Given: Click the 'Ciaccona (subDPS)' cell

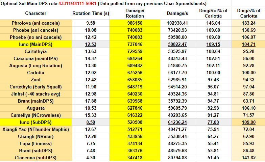Looking at the screenshot, I should (36, 158).
